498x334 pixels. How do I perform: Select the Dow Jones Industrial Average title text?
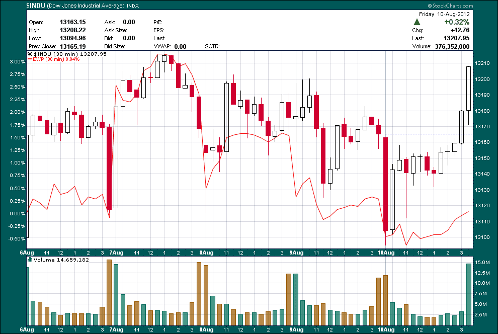86,6
